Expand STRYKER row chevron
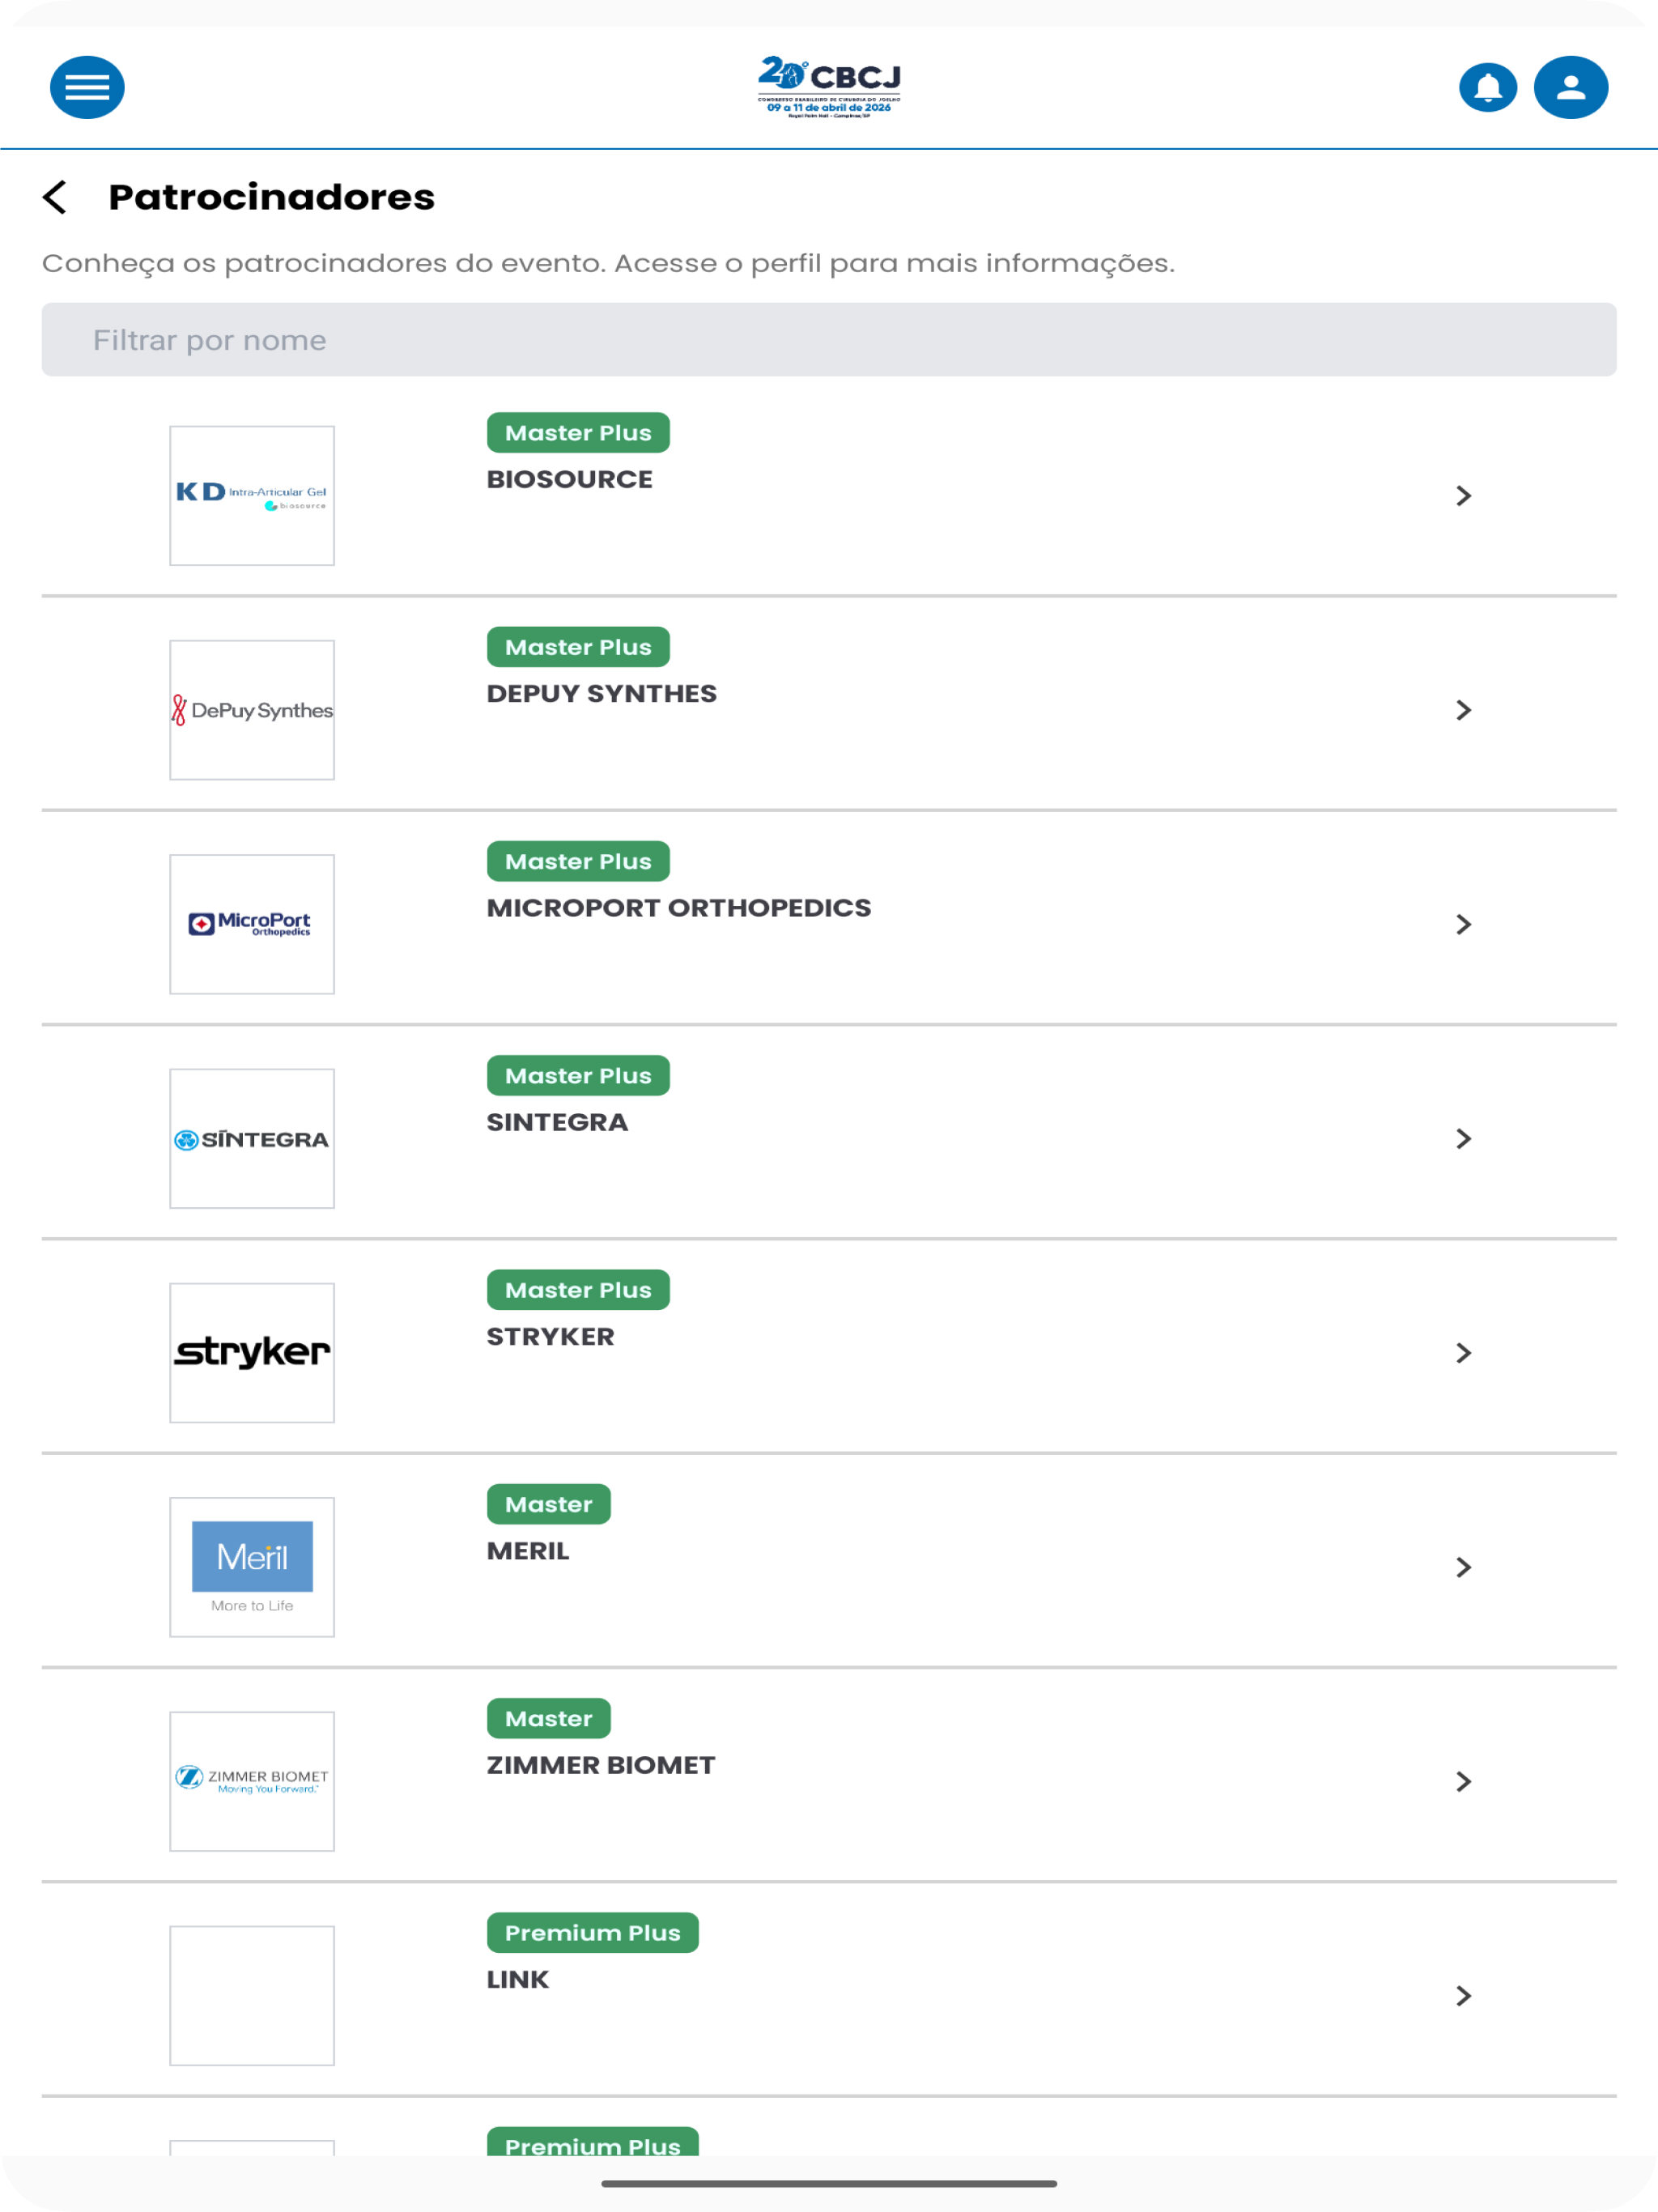This screenshot has height=2212, width=1658. pos(1464,1353)
